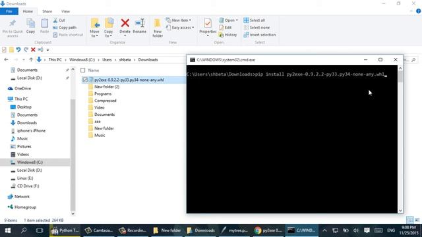The height and width of the screenshot is (237, 422).
Task: Click Select none
Action: (x=256, y=28)
